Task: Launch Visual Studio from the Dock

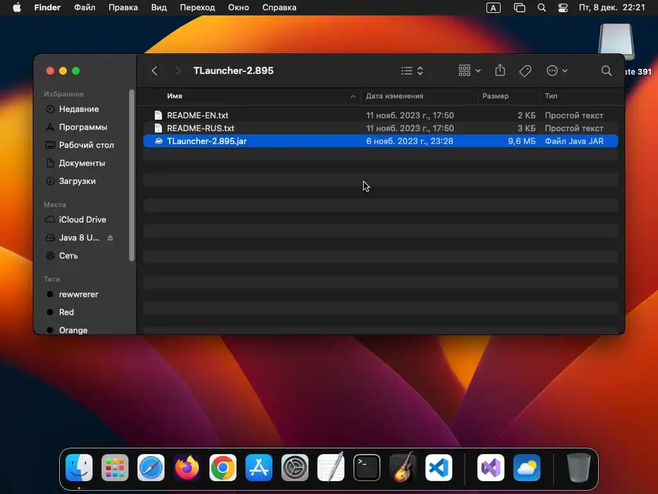Action: click(x=491, y=468)
